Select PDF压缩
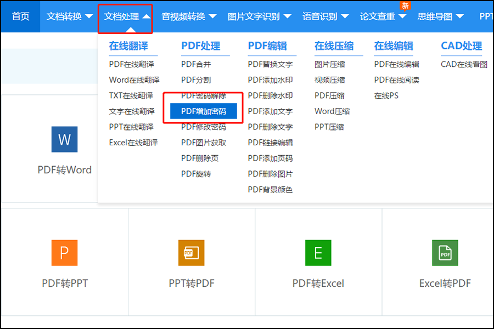The height and width of the screenshot is (329, 494). click(x=329, y=95)
